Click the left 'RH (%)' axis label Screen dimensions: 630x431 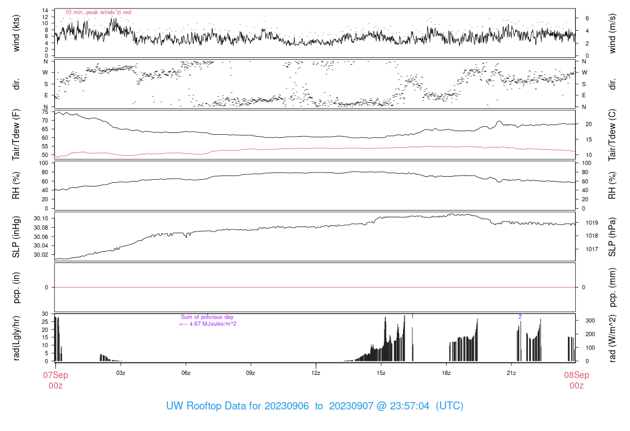[16, 186]
